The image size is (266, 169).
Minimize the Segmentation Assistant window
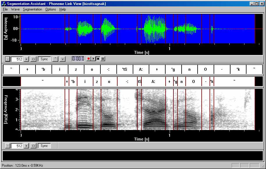tap(252, 4)
